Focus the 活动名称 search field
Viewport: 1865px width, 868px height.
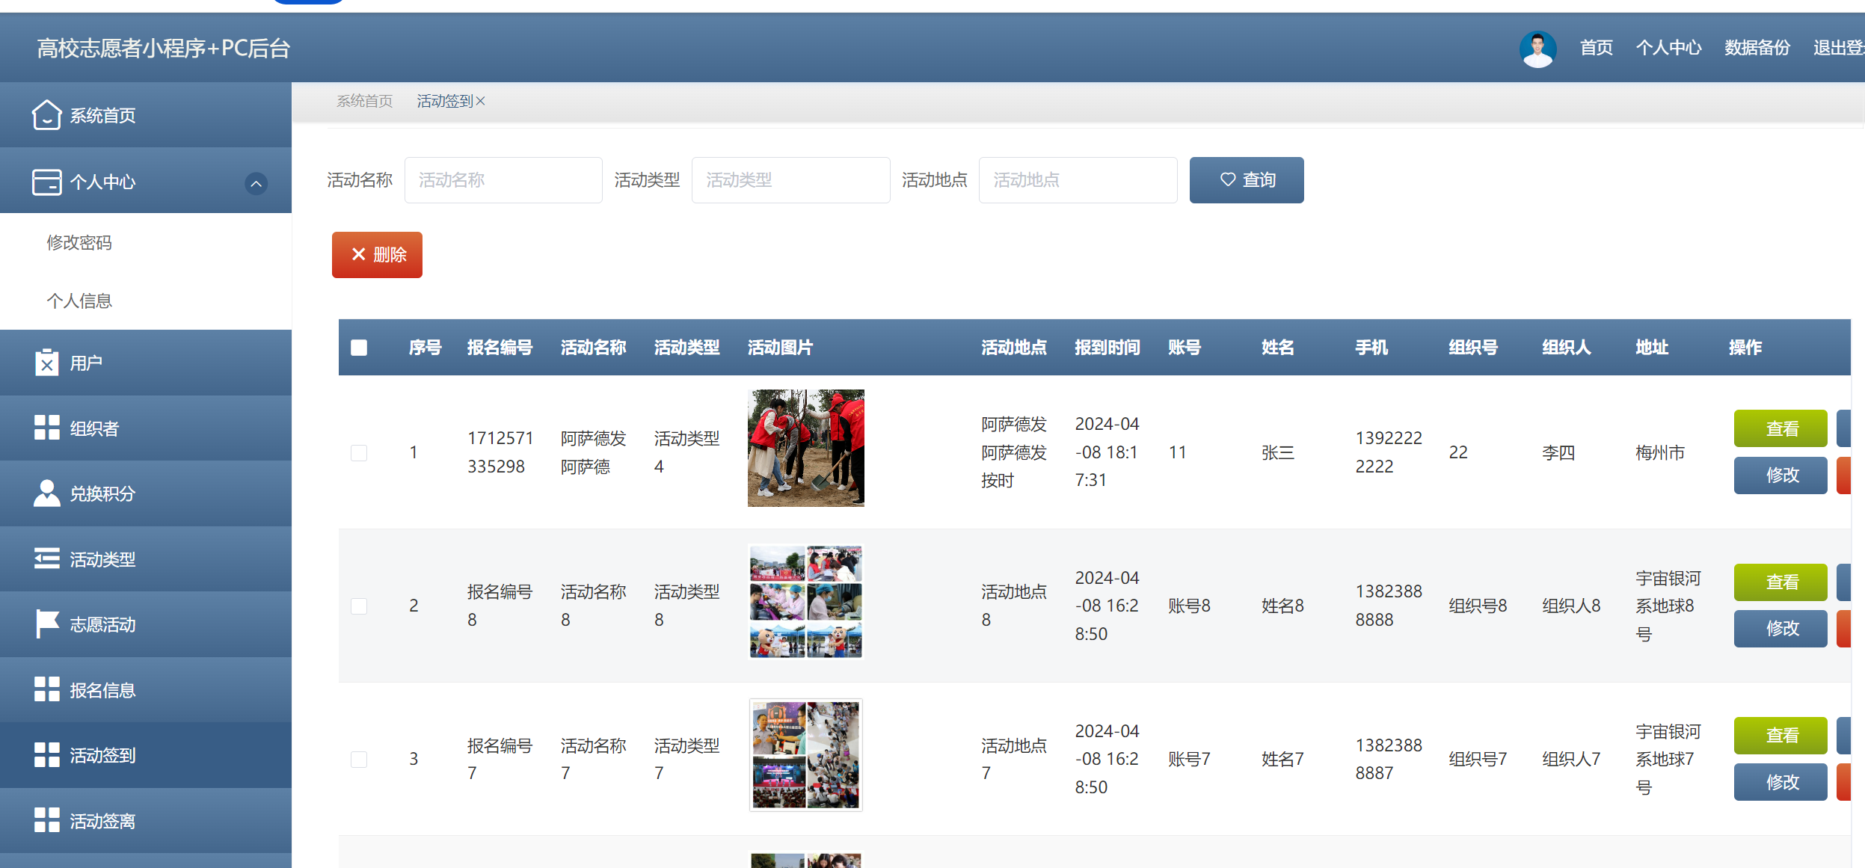pyautogui.click(x=503, y=180)
